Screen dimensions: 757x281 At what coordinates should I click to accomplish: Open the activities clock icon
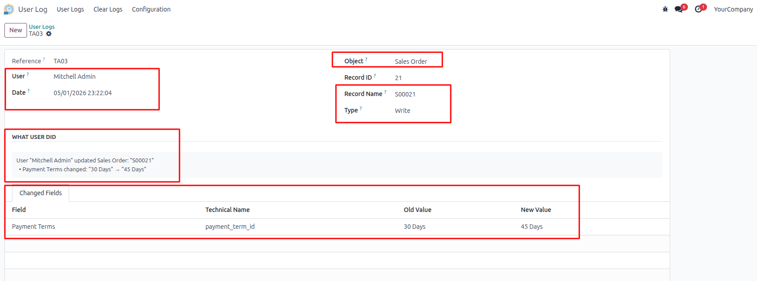tap(698, 9)
